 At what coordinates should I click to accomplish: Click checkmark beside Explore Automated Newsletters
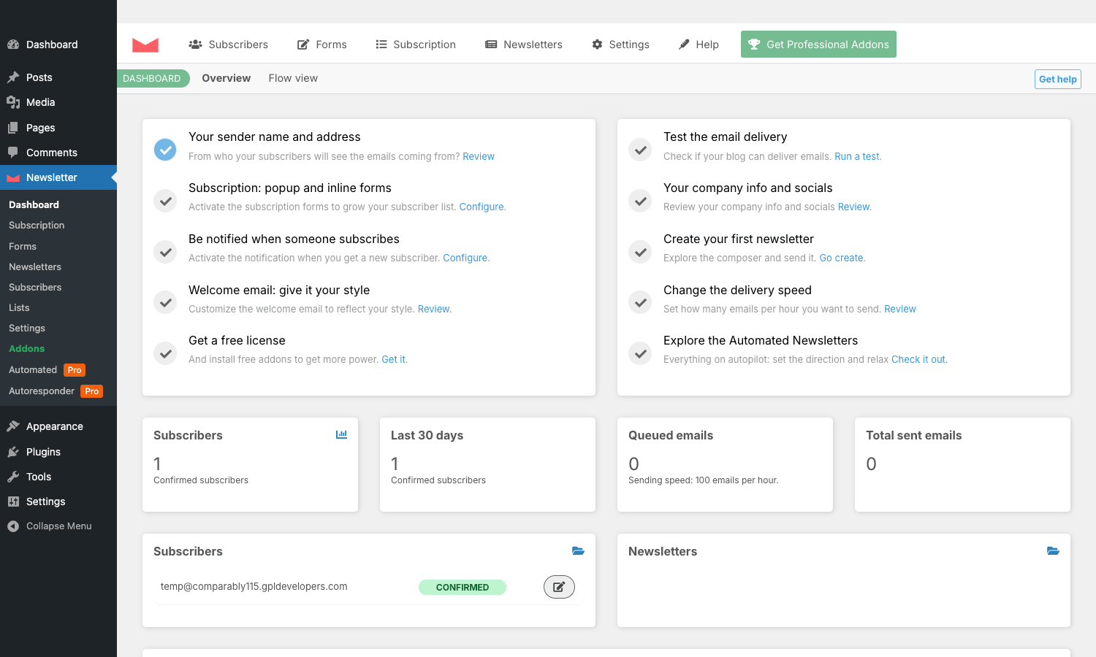(640, 353)
